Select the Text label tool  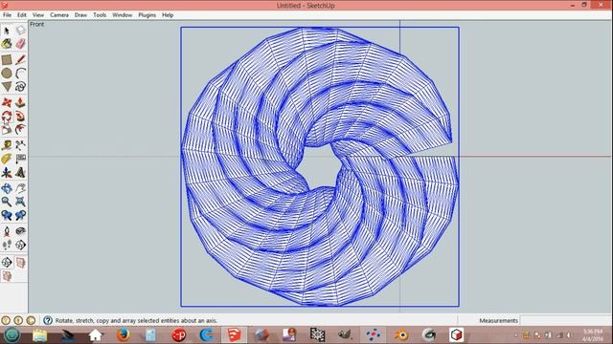21,159
